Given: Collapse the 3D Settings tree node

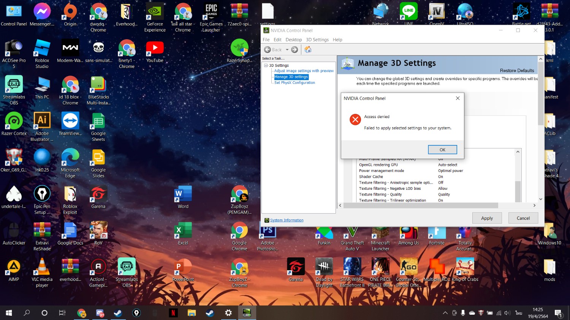Looking at the screenshot, I should point(266,66).
